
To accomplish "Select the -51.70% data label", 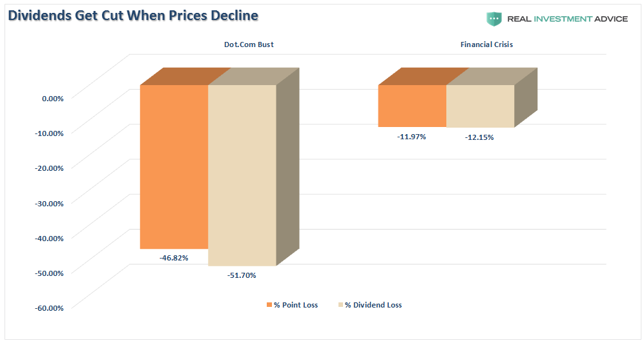I will 242,275.
